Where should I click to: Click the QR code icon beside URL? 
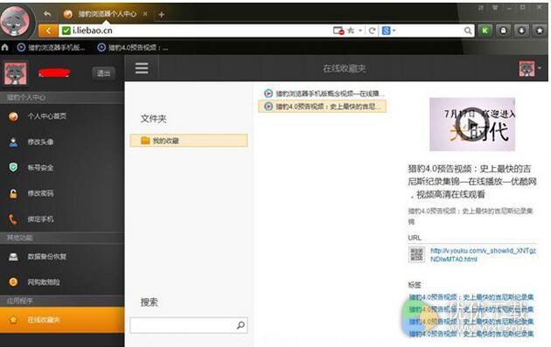tap(417, 254)
